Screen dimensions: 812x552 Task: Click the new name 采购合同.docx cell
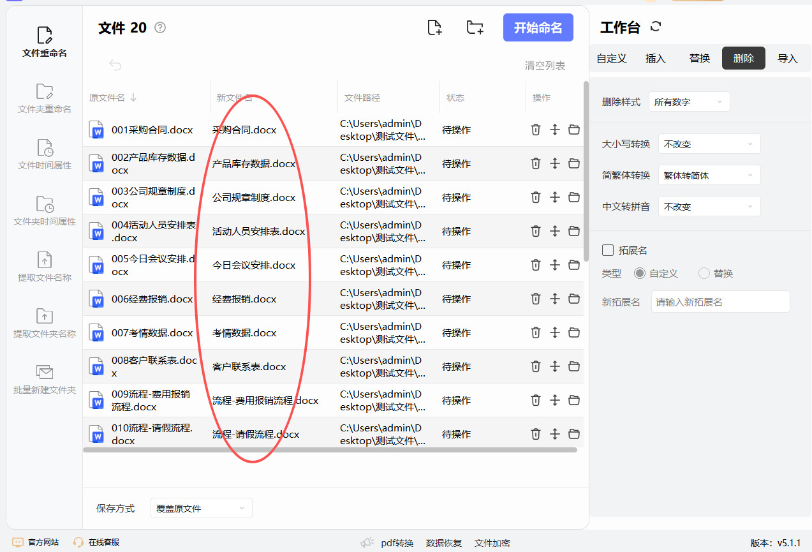tap(244, 130)
